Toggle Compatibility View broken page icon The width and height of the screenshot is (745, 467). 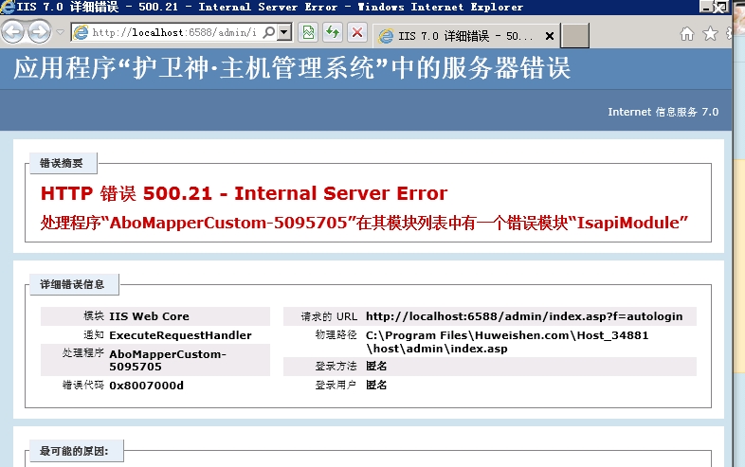pyautogui.click(x=308, y=32)
